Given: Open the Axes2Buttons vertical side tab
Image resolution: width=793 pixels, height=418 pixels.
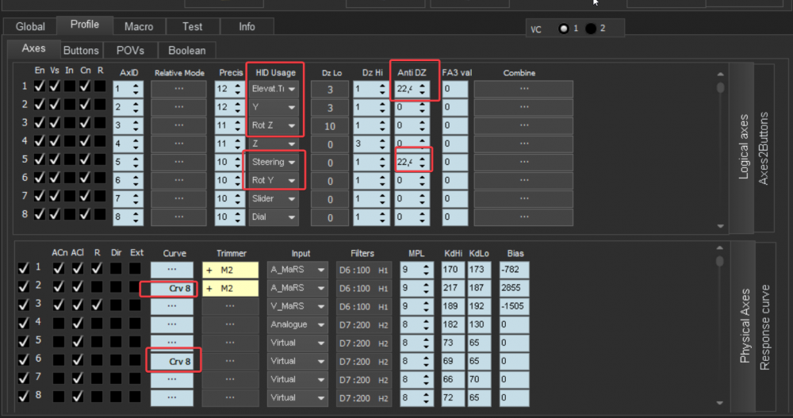Looking at the screenshot, I should (x=764, y=148).
